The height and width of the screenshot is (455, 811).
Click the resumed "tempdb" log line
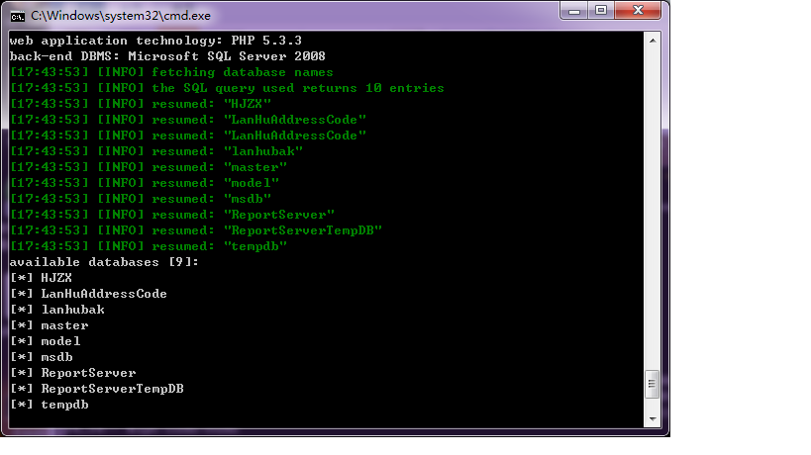pos(149,246)
